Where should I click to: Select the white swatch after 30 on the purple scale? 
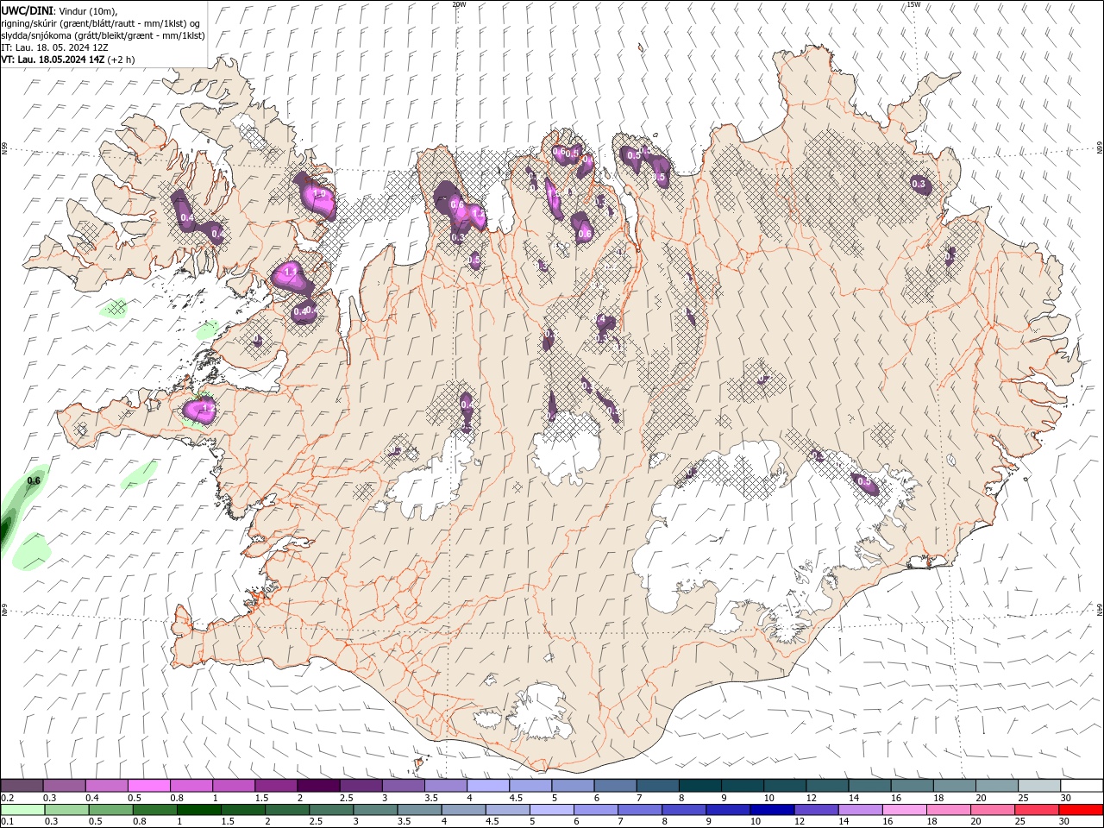click(x=1082, y=786)
